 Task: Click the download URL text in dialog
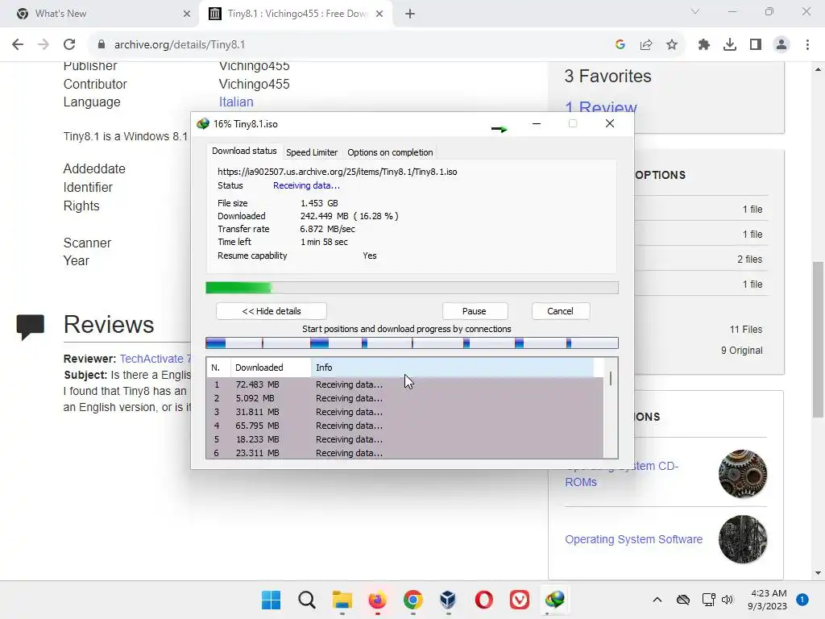pyautogui.click(x=338, y=172)
